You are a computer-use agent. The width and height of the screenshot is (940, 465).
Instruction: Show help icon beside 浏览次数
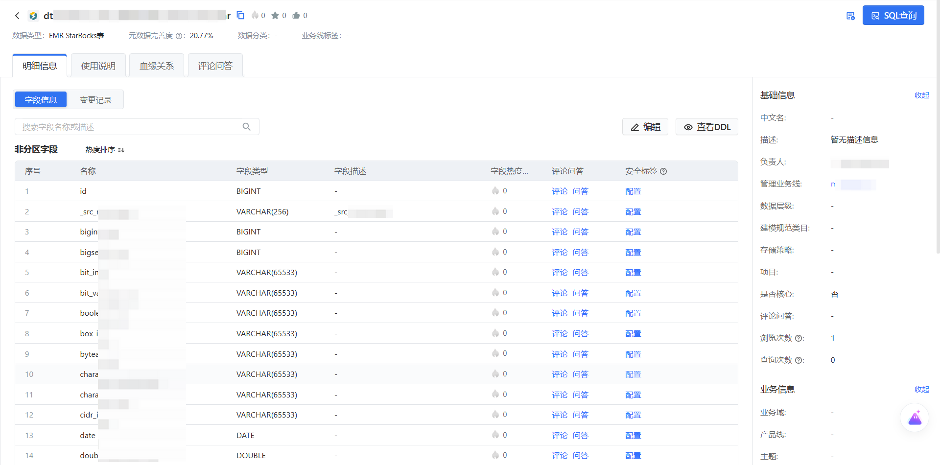(799, 338)
